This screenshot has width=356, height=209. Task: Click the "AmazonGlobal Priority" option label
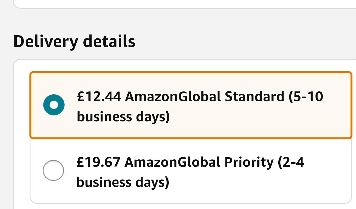coord(199,162)
